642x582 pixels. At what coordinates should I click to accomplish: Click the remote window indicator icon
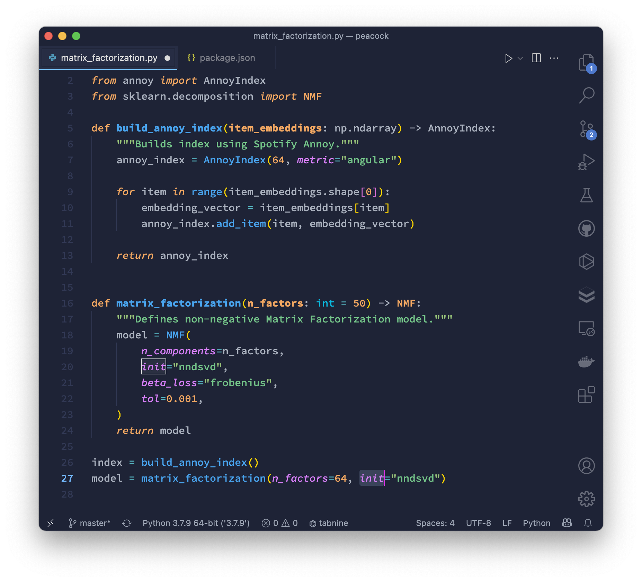51,523
